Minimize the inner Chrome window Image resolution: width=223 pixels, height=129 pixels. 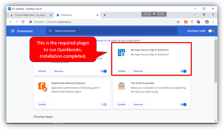[195, 15]
